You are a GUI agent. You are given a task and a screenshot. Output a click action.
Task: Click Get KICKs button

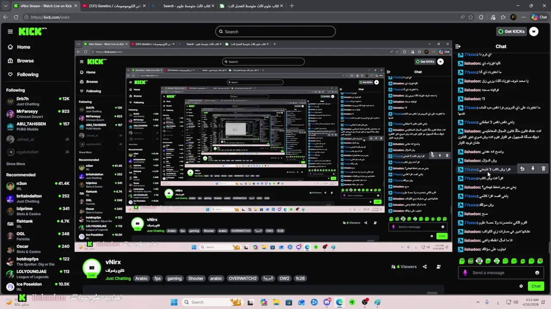pos(511,31)
